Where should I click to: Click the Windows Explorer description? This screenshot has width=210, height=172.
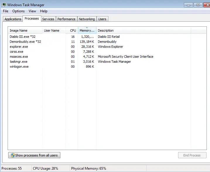tap(110, 47)
